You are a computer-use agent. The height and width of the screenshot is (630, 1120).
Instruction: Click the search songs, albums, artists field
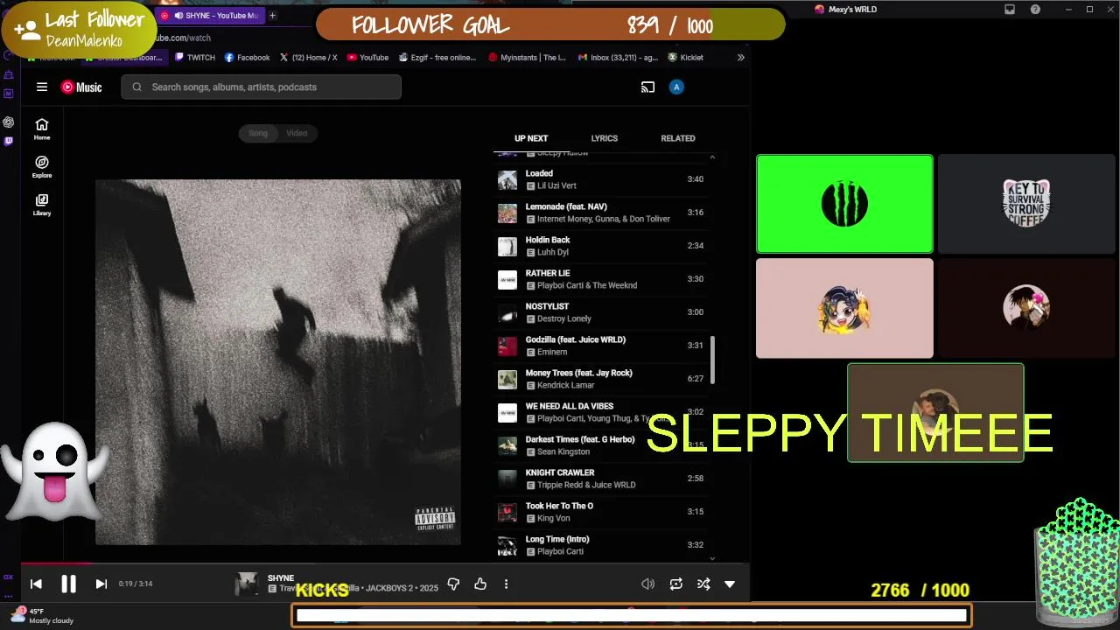262,87
